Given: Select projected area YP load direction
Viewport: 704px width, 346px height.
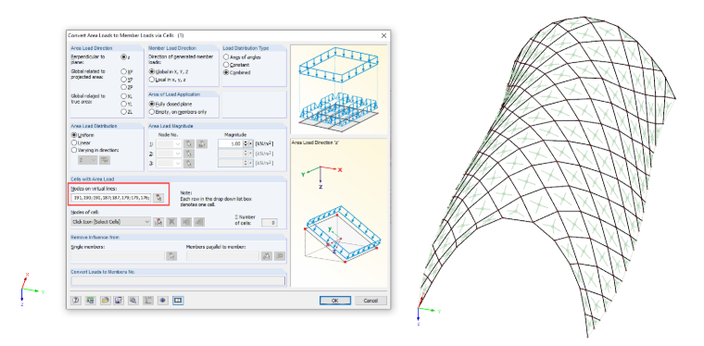Looking at the screenshot, I should 124,79.
